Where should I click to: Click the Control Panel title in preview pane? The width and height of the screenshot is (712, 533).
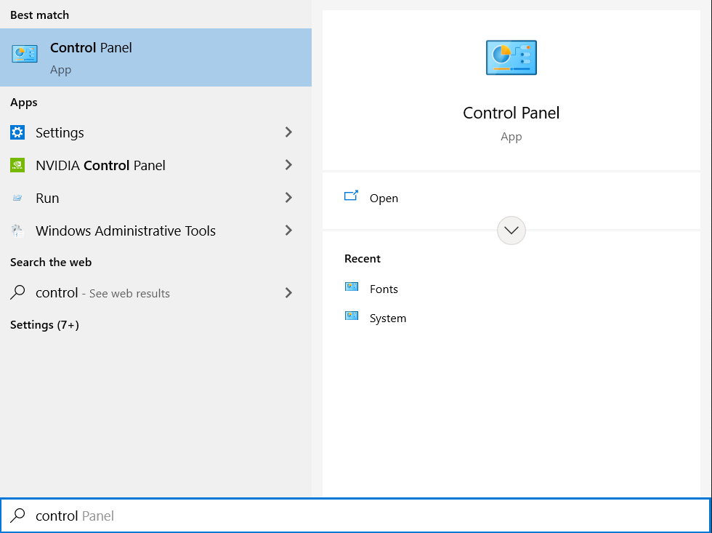pos(511,113)
